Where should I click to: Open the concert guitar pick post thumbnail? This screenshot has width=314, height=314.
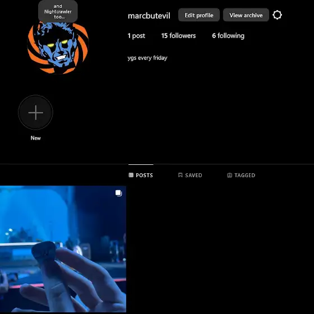click(x=63, y=249)
